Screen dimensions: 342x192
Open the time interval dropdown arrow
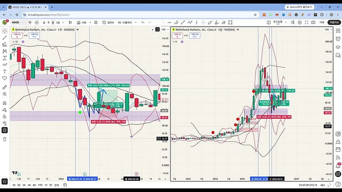(x=63, y=22)
